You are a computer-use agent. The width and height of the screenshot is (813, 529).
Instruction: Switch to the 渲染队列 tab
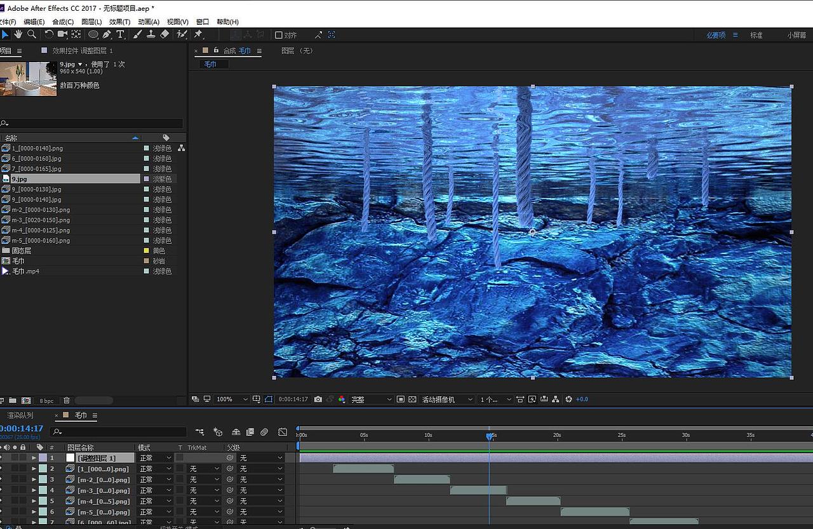(20, 415)
